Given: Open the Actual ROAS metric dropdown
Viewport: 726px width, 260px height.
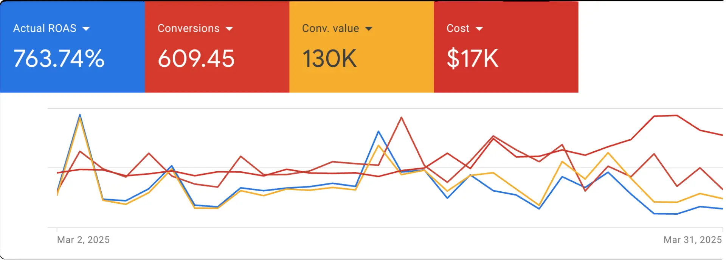Looking at the screenshot, I should click(87, 28).
